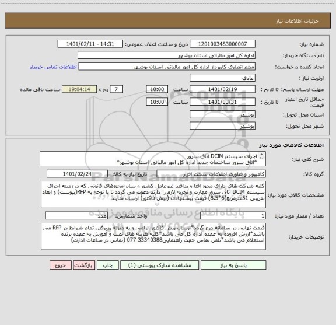Click the مشخصات کالای مورد نیاز text area

(x=153, y=195)
